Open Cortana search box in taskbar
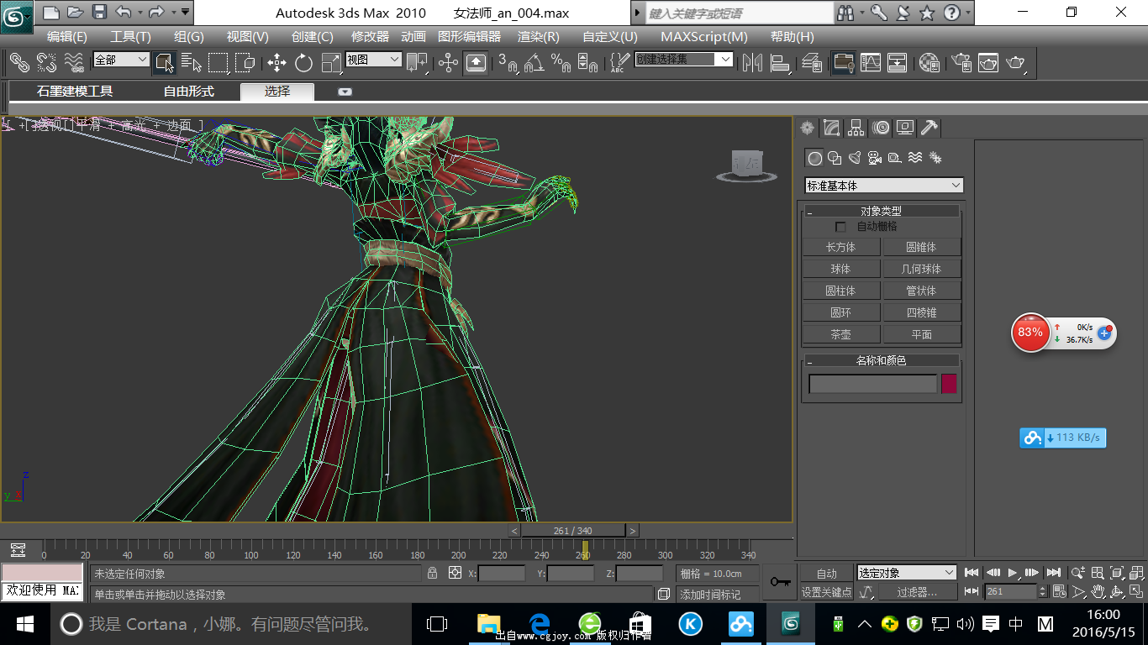 coord(230,624)
